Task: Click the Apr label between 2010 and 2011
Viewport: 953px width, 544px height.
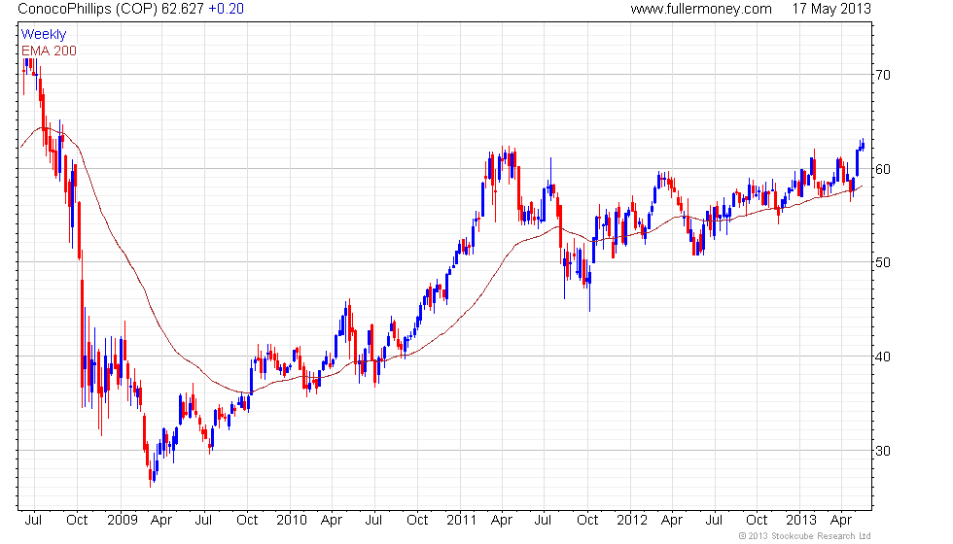Action: pyautogui.click(x=332, y=521)
